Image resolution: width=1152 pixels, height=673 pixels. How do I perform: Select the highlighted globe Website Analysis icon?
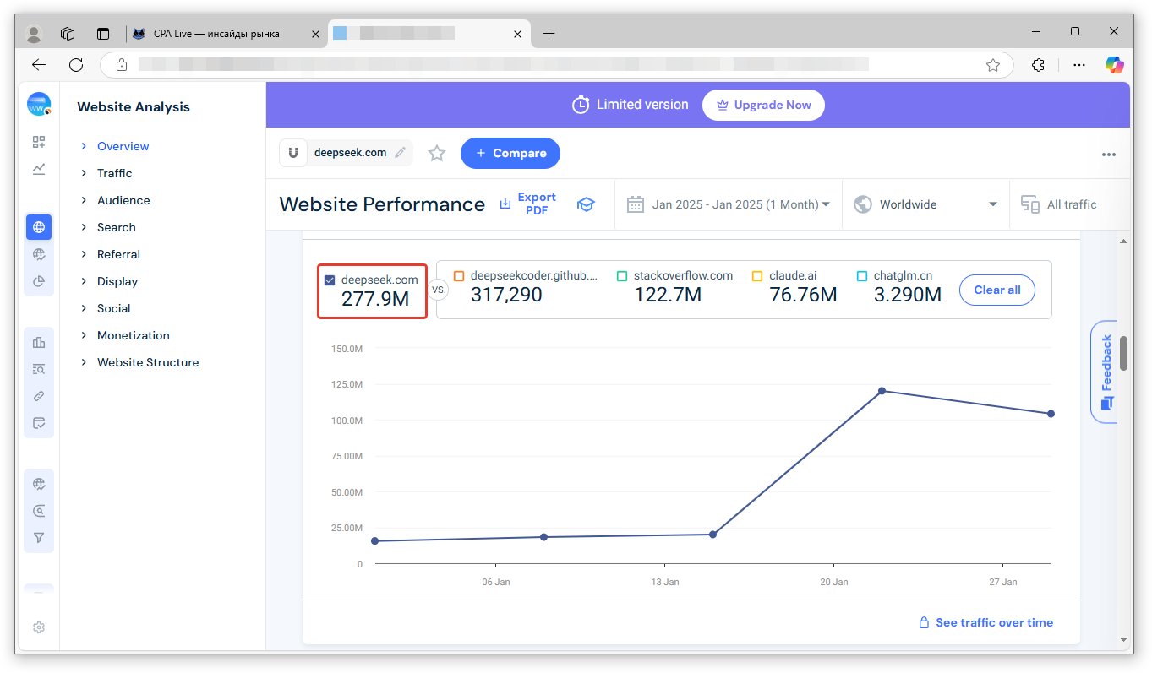39,227
